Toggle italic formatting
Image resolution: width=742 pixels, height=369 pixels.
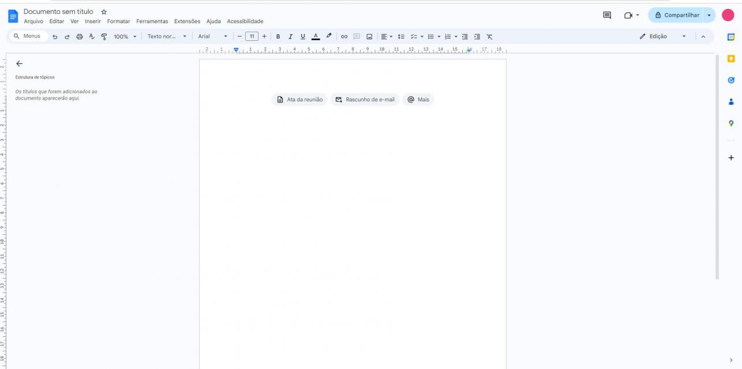[290, 36]
